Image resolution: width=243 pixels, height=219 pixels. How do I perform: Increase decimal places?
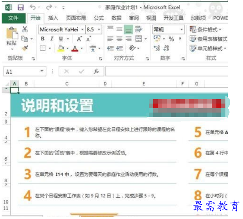tap(157, 48)
